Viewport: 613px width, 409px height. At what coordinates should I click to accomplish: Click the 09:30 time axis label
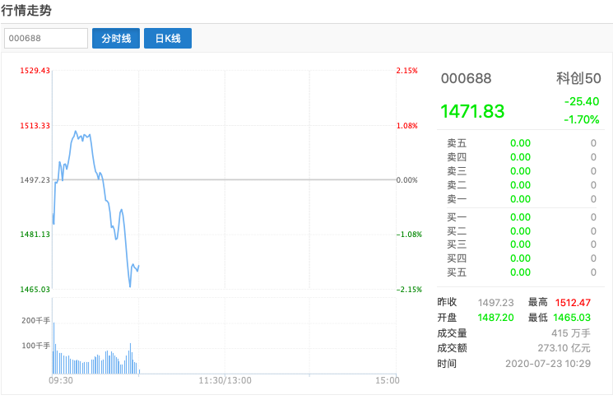[x=61, y=380]
